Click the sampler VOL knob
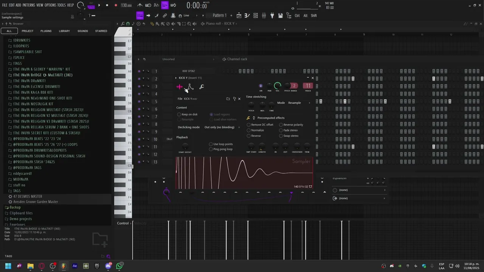 (x=278, y=86)
